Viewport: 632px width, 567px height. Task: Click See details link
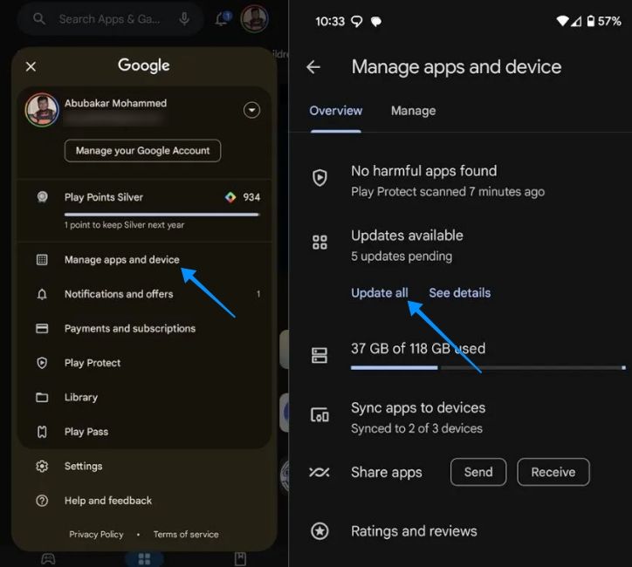pyautogui.click(x=460, y=293)
